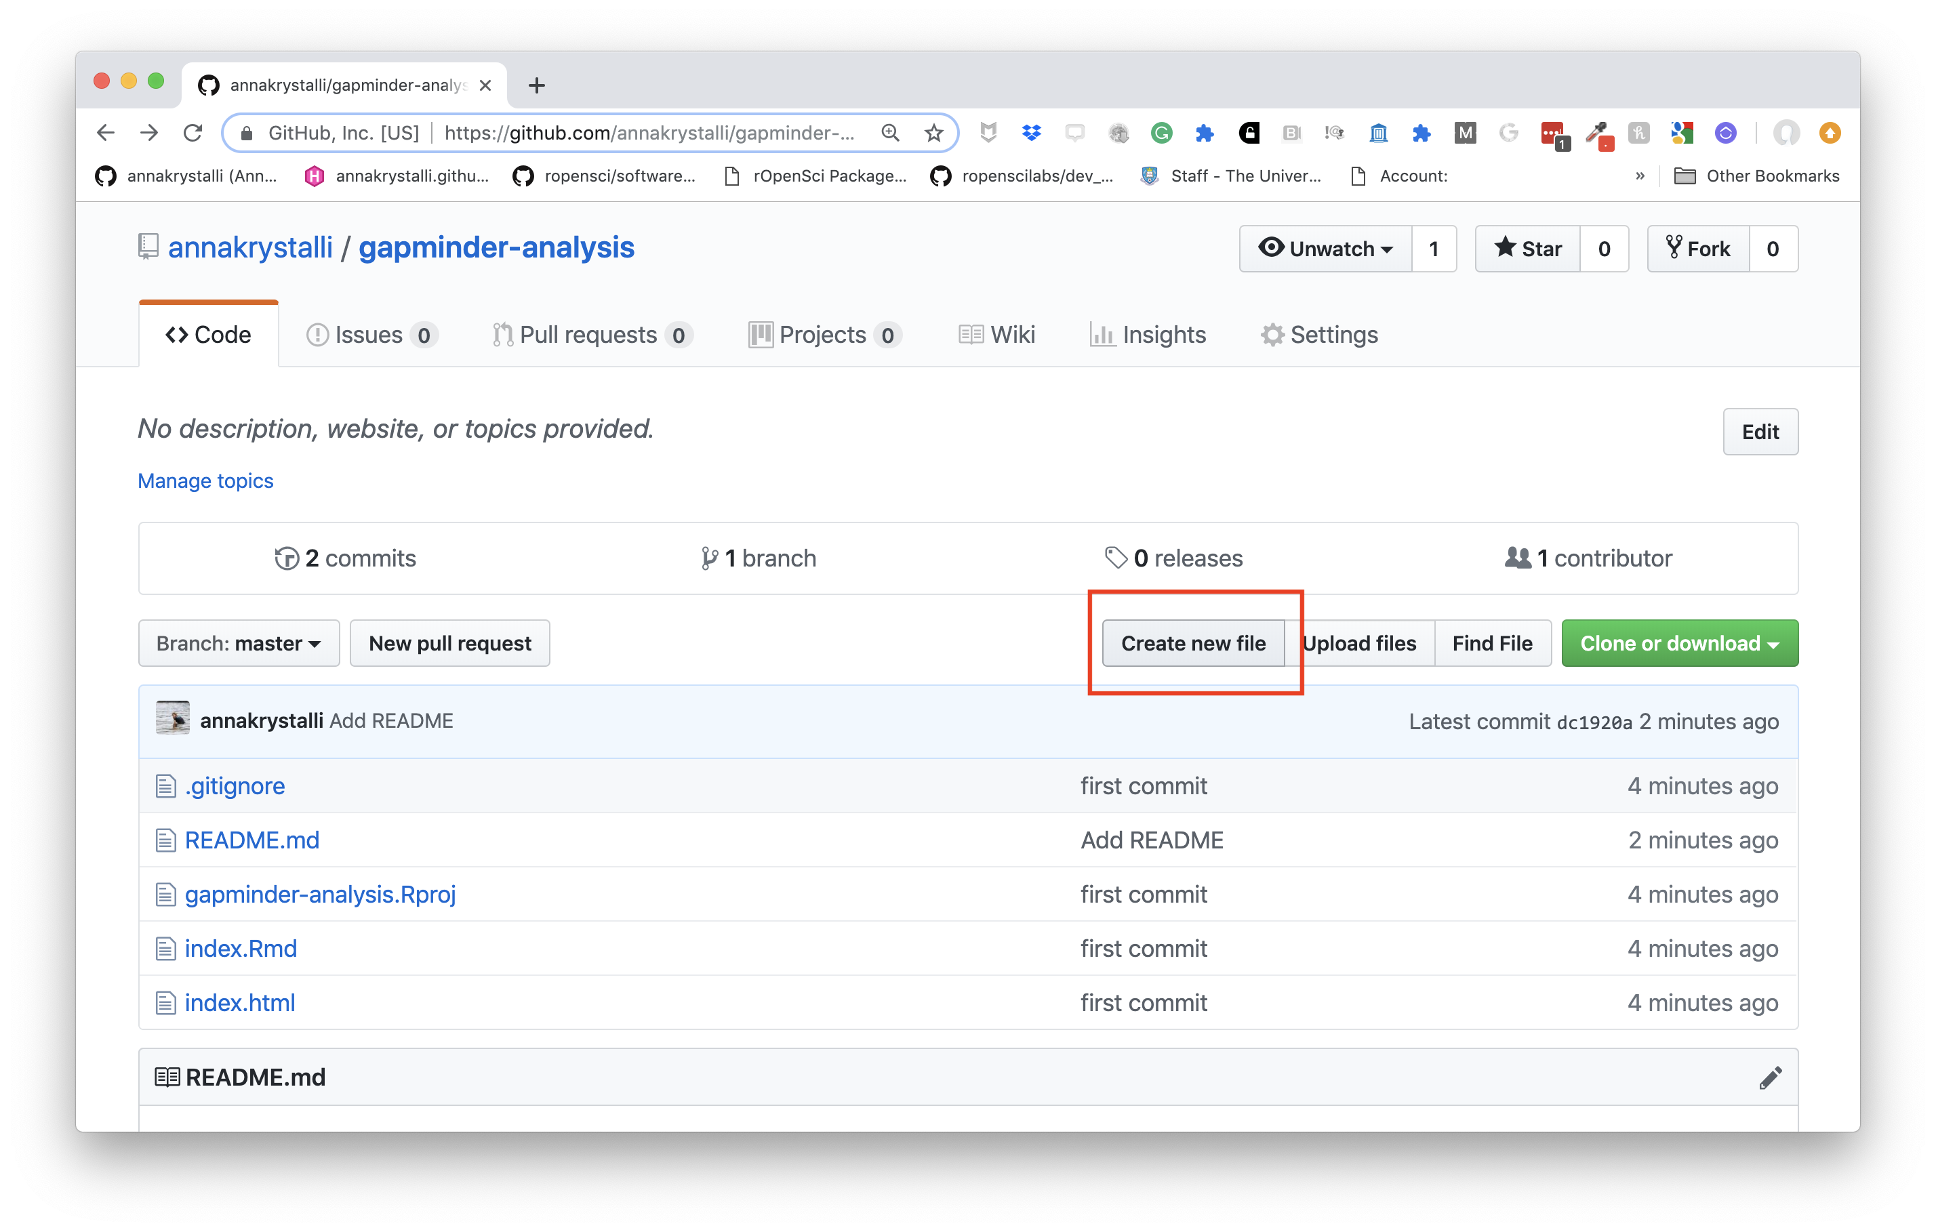Click the orange update icon in toolbar

(x=1830, y=133)
